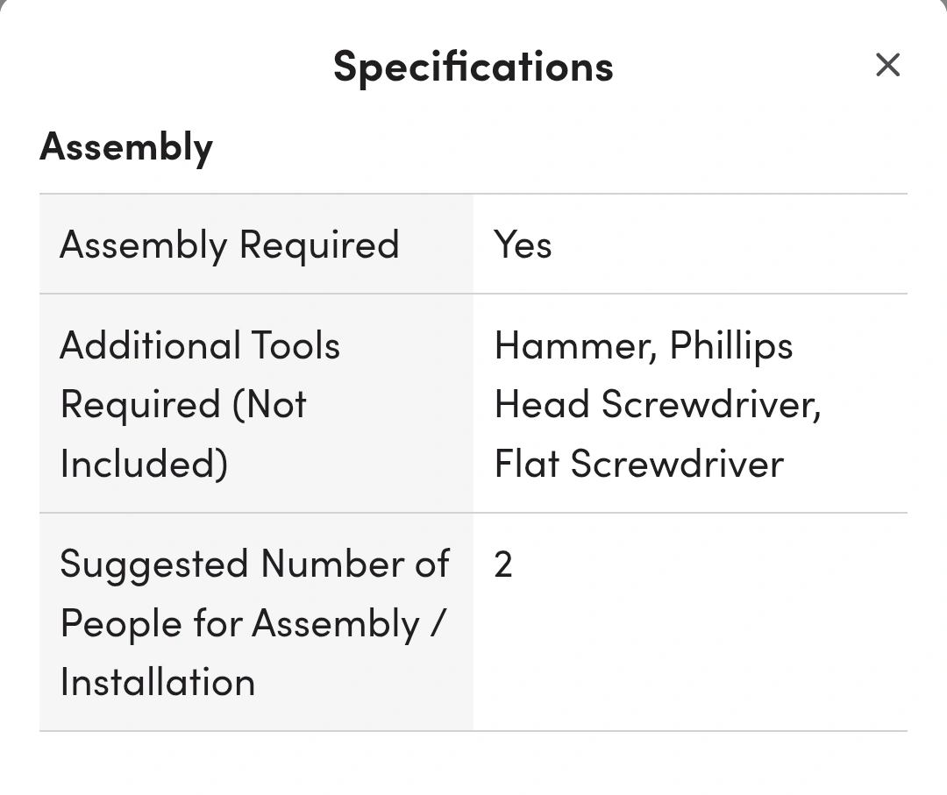Viewport: 947px width, 795px height.
Task: Click the word Suggested in the label
Action: pyautogui.click(x=153, y=564)
